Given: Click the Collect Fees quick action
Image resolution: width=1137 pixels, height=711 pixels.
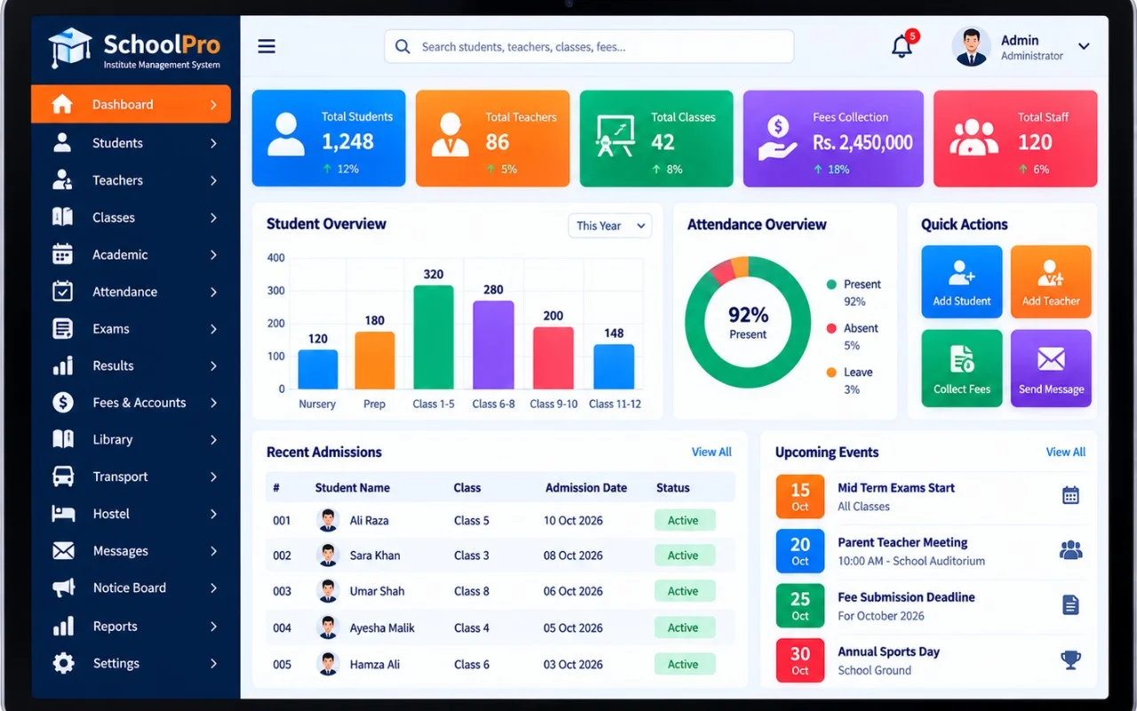Looking at the screenshot, I should (962, 369).
